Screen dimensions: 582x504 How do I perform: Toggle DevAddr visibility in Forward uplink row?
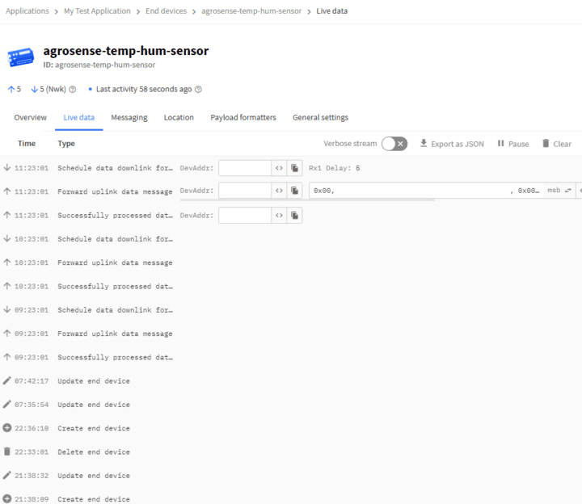click(x=279, y=191)
